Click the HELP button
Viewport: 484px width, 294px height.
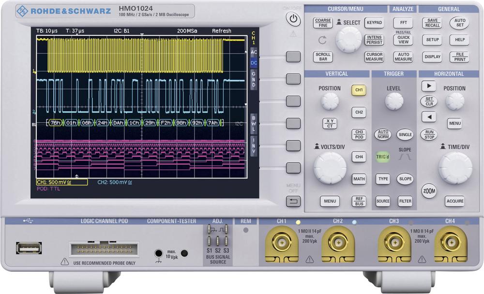tap(460, 40)
